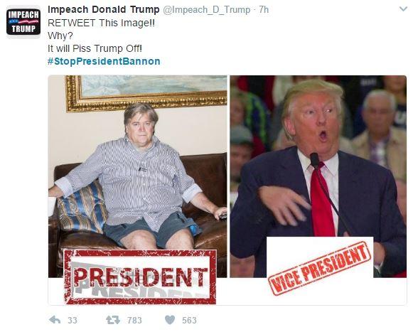Image resolution: width=413 pixels, height=332 pixels.
Task: Click the 7h timestamp
Action: (x=264, y=10)
